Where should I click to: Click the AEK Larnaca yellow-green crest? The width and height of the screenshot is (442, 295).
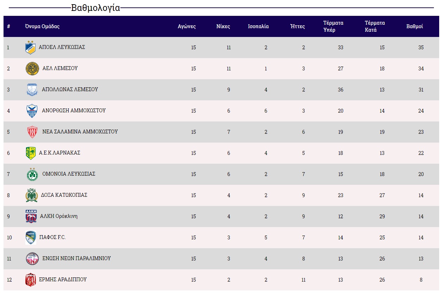click(31, 153)
